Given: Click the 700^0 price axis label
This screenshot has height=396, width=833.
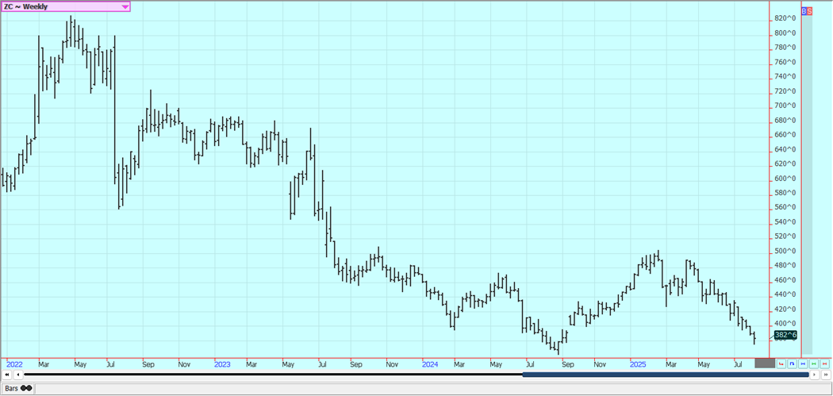Looking at the screenshot, I should pos(785,106).
